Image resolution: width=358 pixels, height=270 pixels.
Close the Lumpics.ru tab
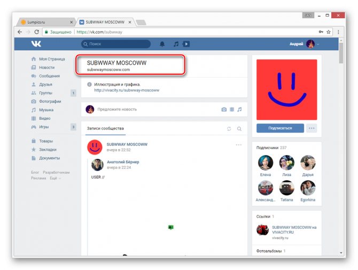pyautogui.click(x=71, y=22)
